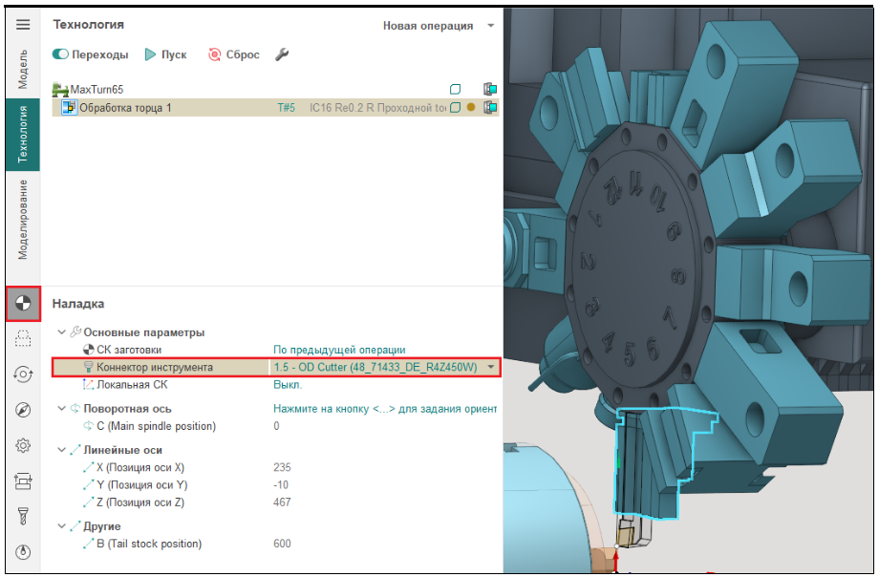The height and width of the screenshot is (577, 879).
Task: Click the X axis position value 235
Action: pyautogui.click(x=282, y=468)
